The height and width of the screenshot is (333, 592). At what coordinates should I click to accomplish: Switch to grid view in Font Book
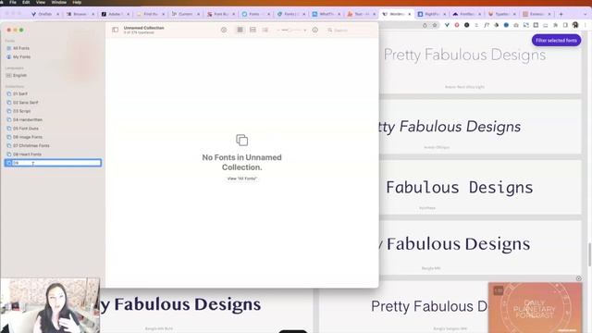click(240, 30)
